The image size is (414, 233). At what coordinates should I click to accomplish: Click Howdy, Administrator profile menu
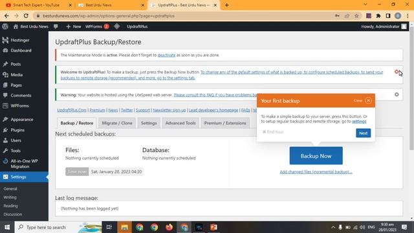384,27
